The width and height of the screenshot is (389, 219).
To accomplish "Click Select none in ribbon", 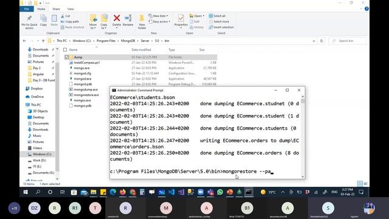I will click(219, 22).
